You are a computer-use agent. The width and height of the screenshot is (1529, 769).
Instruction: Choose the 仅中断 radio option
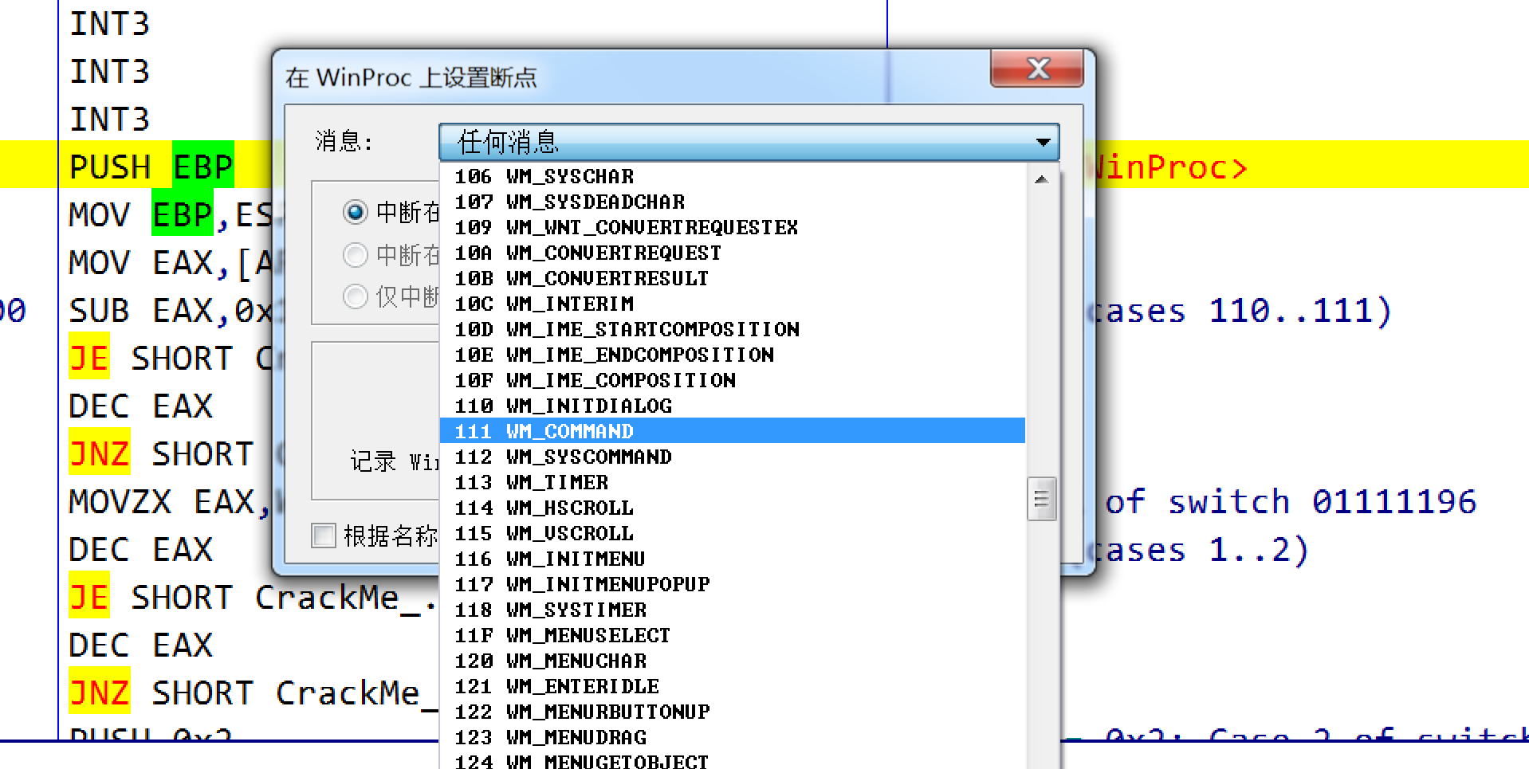(x=353, y=297)
